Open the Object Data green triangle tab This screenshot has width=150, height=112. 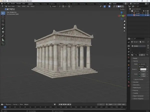pyautogui.click(x=129, y=79)
